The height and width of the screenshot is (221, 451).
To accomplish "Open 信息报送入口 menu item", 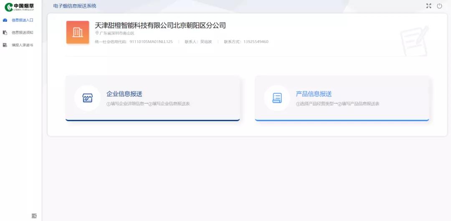I will tap(23, 20).
